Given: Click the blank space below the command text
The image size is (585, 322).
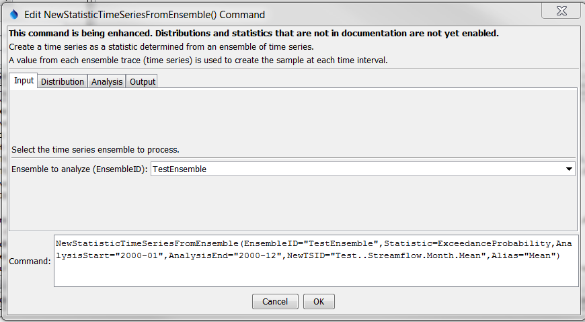Looking at the screenshot, I should point(316,274).
